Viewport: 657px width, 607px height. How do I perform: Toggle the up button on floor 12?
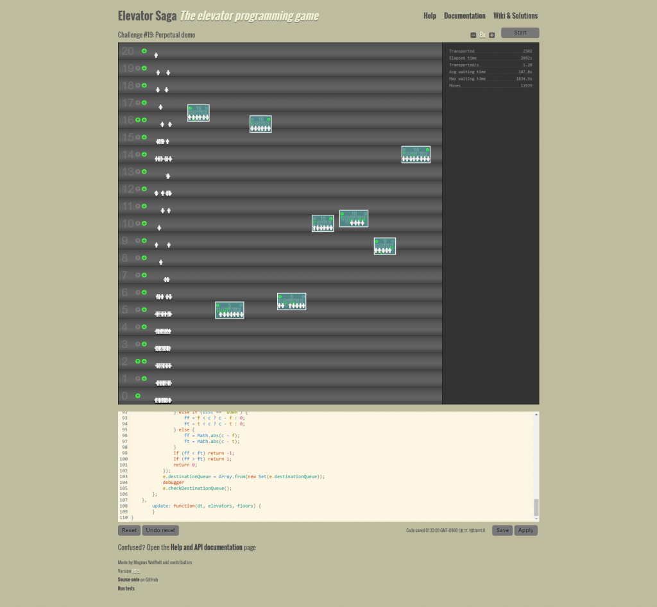click(138, 189)
